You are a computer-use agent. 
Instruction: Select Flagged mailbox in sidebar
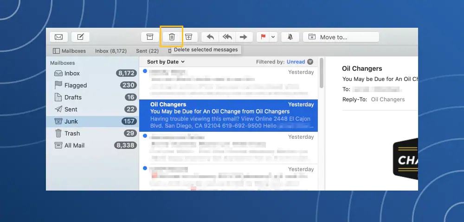tap(92, 85)
